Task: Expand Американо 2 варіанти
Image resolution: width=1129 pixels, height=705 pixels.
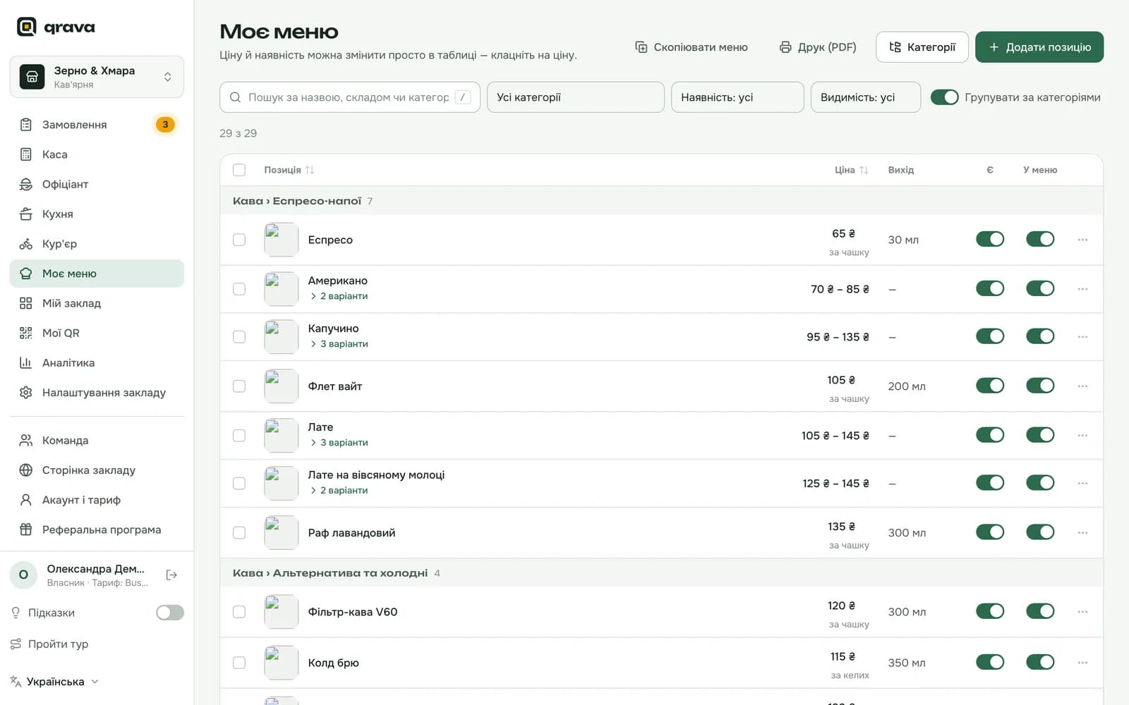Action: [339, 296]
